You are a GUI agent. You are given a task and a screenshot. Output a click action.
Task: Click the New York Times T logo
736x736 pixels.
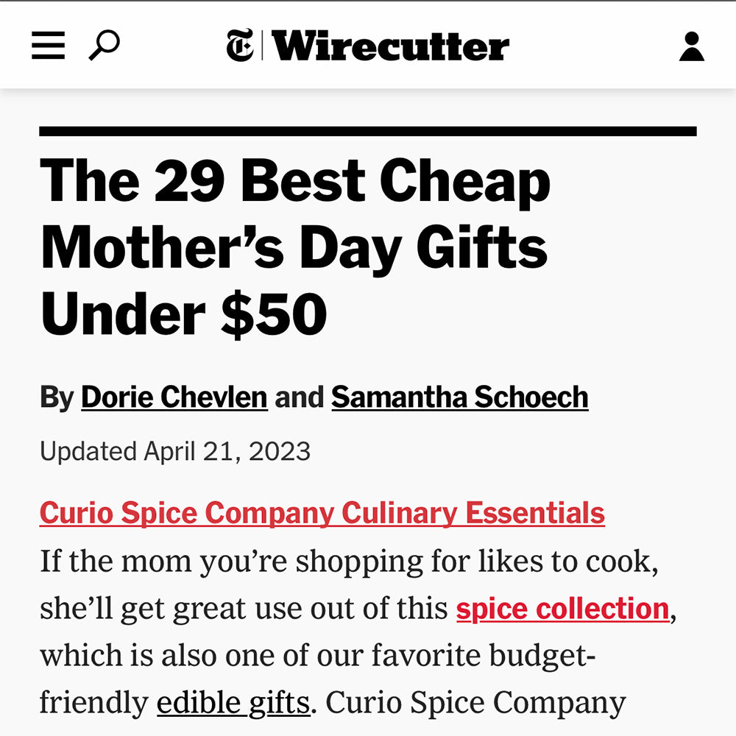(x=240, y=46)
